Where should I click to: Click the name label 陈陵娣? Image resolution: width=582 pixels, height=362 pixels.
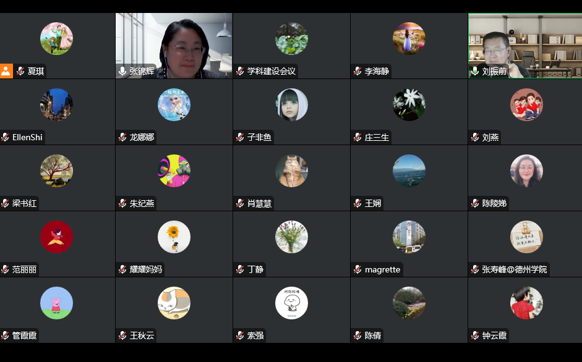[x=494, y=203]
